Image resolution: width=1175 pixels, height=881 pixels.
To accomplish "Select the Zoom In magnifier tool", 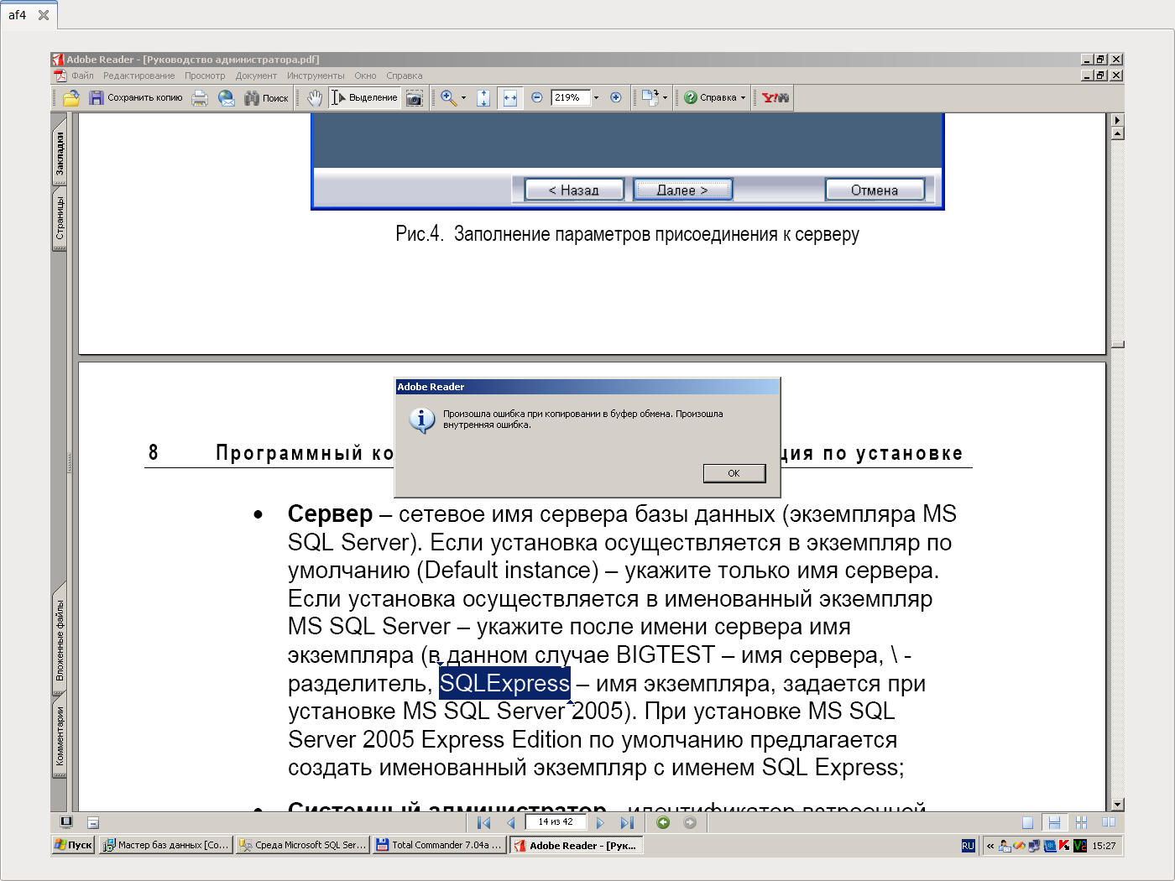I will click(449, 98).
